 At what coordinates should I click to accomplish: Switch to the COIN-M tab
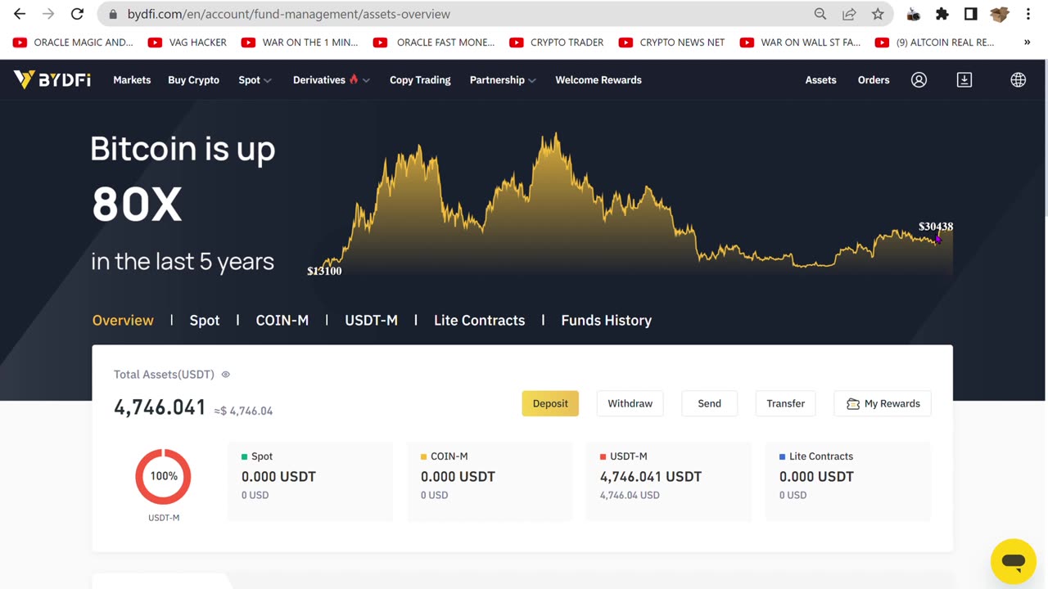[282, 321]
